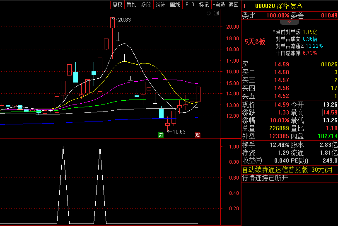
Task: Select the 买一 bid row at 14.59
Action: tap(289, 64)
